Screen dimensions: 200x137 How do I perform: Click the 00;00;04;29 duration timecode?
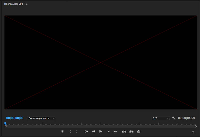click(x=186, y=118)
